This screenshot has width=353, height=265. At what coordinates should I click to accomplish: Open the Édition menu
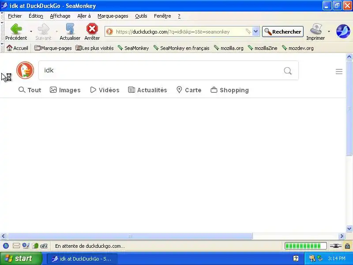tap(36, 16)
